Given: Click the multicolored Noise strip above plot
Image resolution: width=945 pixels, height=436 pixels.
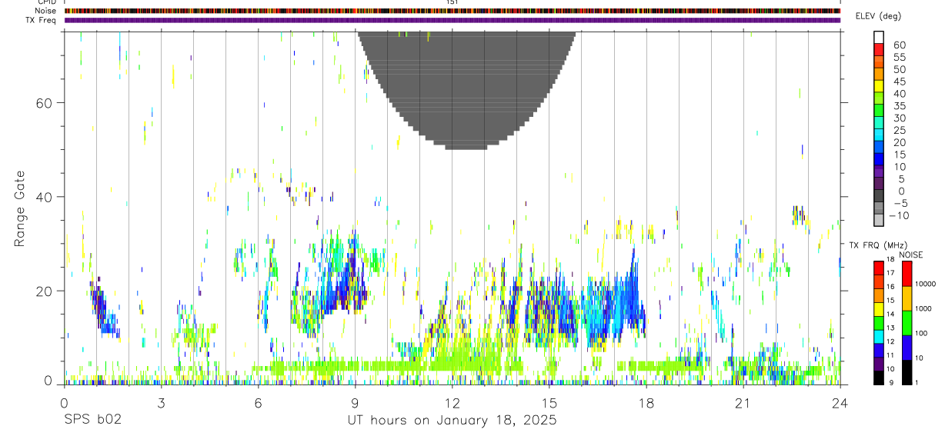Looking at the screenshot, I should [452, 11].
